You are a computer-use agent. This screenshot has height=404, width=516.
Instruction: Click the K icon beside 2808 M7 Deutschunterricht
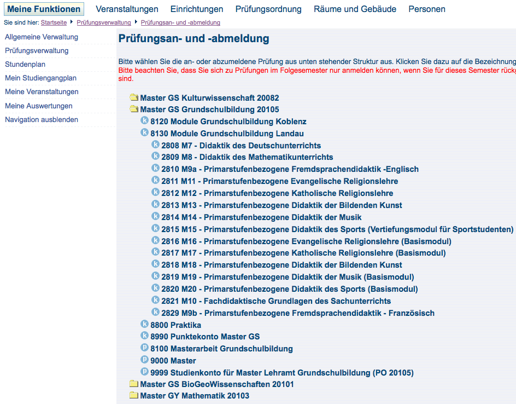pos(155,145)
